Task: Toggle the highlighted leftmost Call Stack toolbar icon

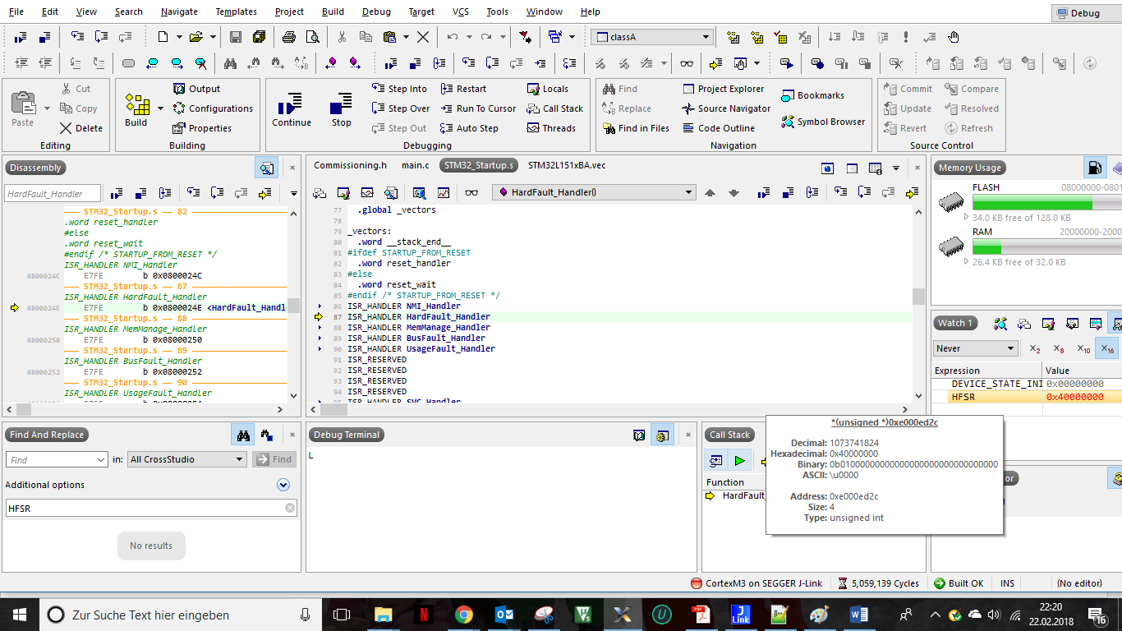Action: click(716, 461)
